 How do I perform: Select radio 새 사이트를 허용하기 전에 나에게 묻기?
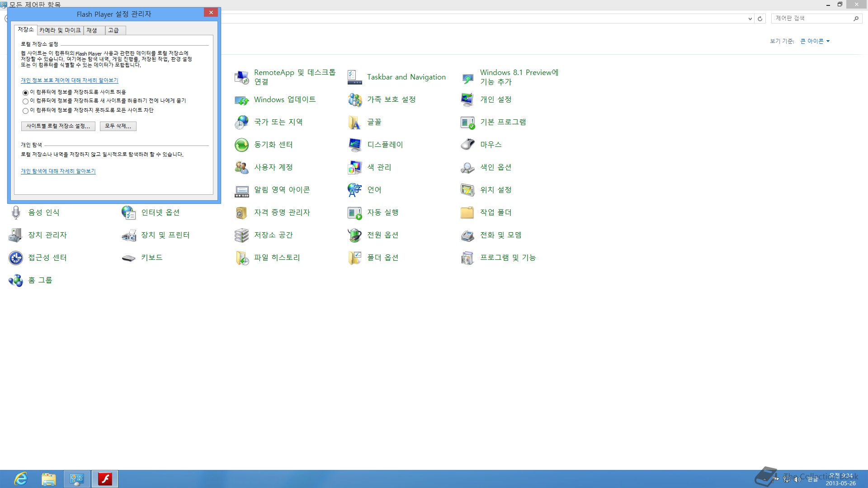[x=25, y=101]
